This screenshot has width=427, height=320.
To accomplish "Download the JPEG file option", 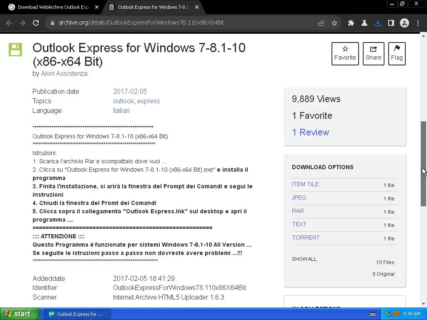I will pyautogui.click(x=299, y=197).
